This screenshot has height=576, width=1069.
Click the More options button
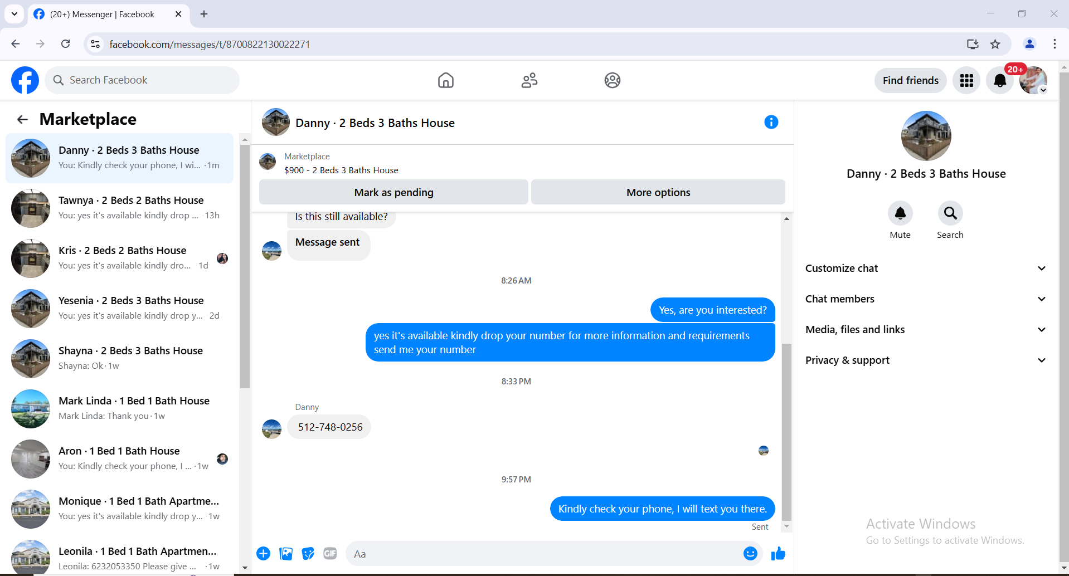658,192
